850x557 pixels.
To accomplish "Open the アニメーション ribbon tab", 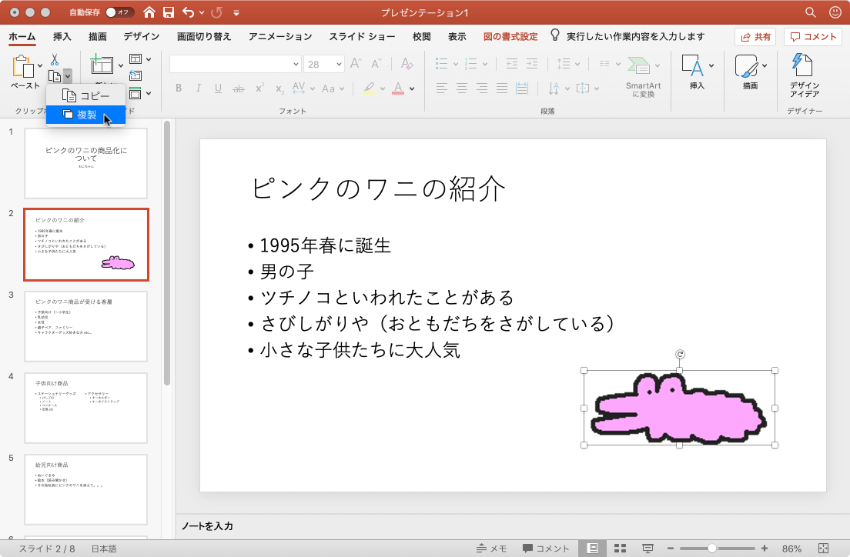I will tap(280, 36).
